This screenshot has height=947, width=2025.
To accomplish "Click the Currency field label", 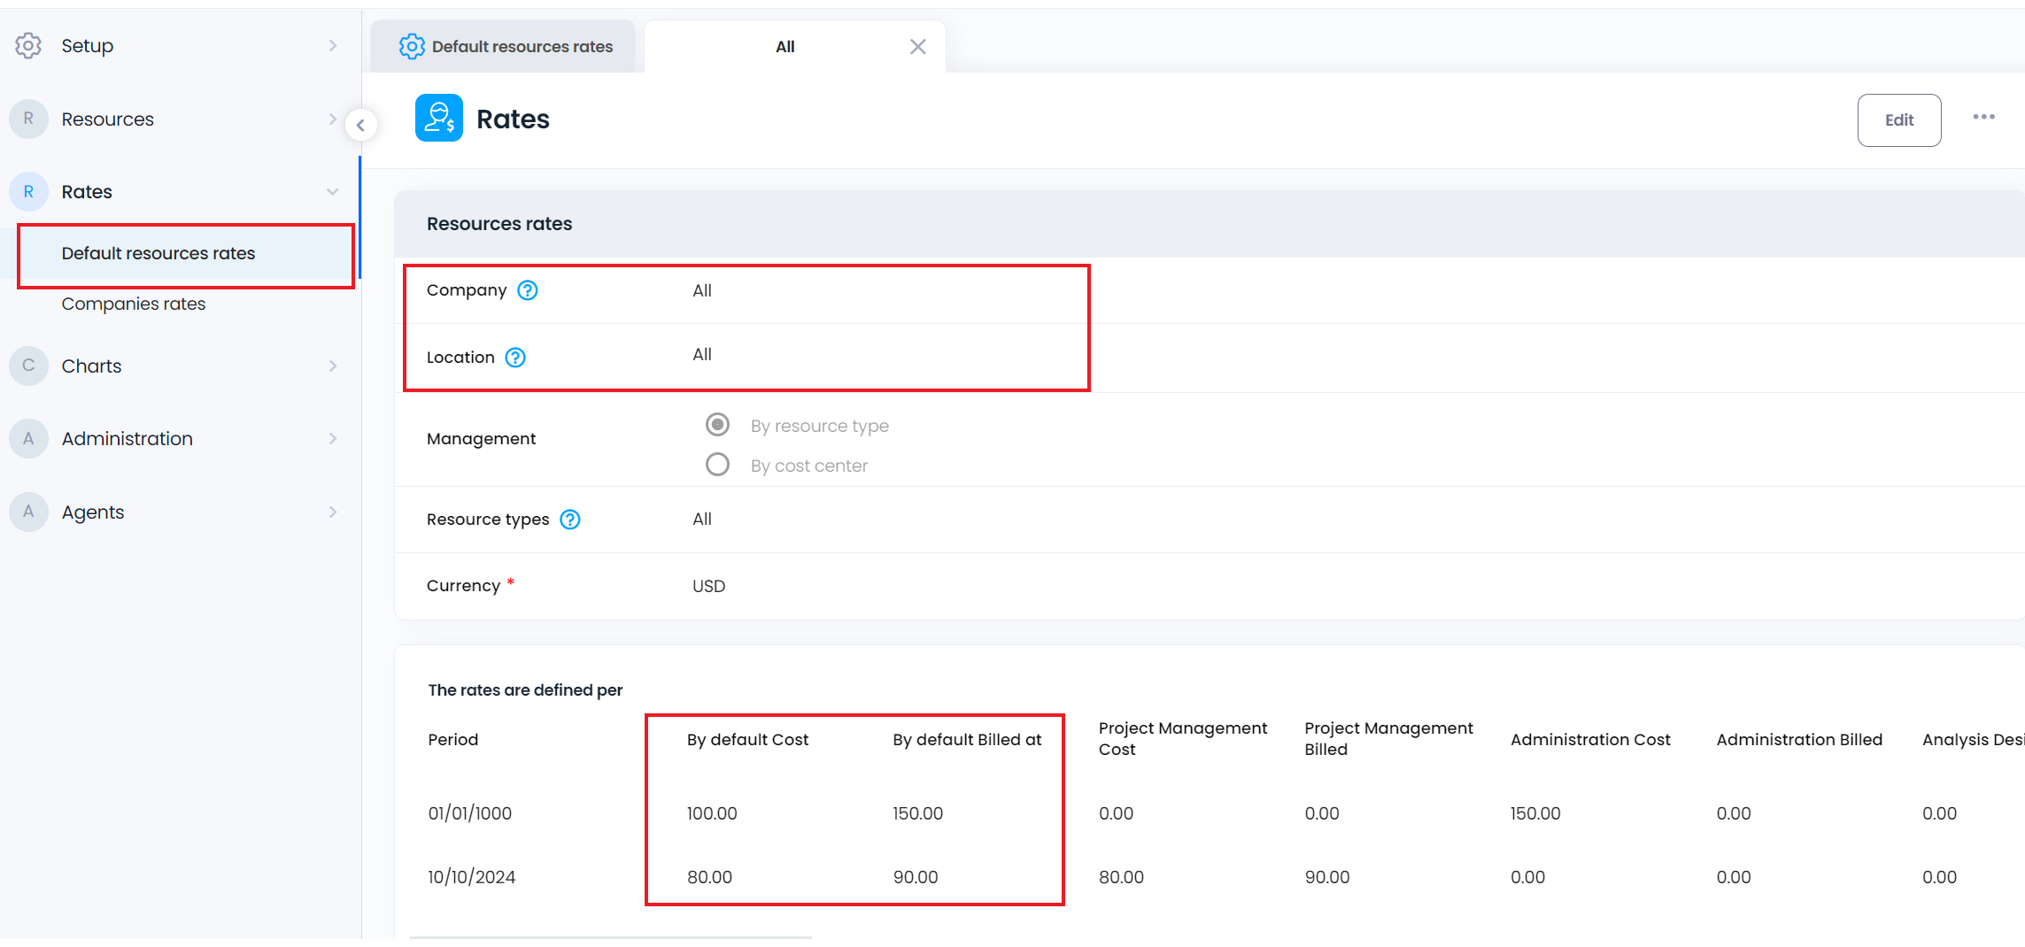I will pyautogui.click(x=464, y=586).
